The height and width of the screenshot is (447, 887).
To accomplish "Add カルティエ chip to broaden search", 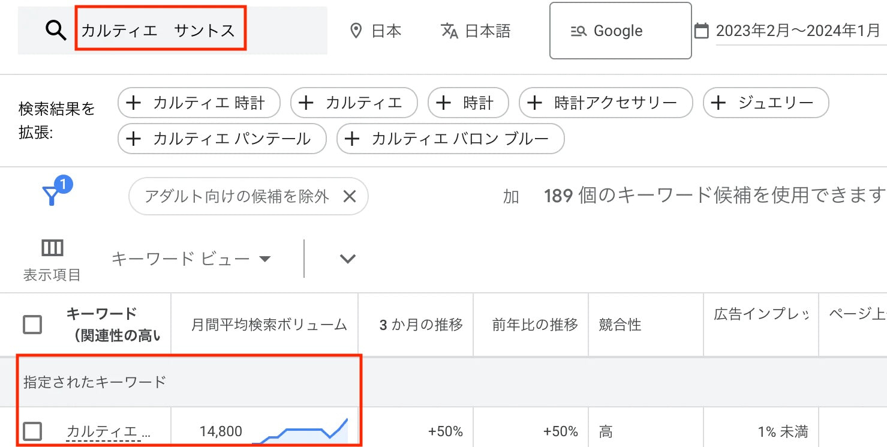I will (x=354, y=103).
